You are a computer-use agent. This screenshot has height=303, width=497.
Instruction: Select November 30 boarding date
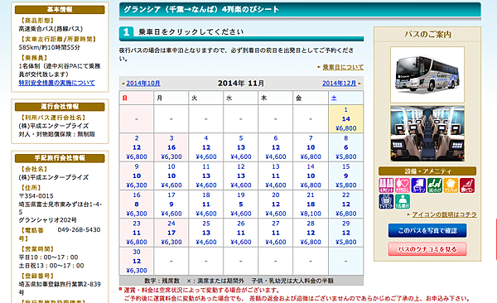[x=137, y=261]
